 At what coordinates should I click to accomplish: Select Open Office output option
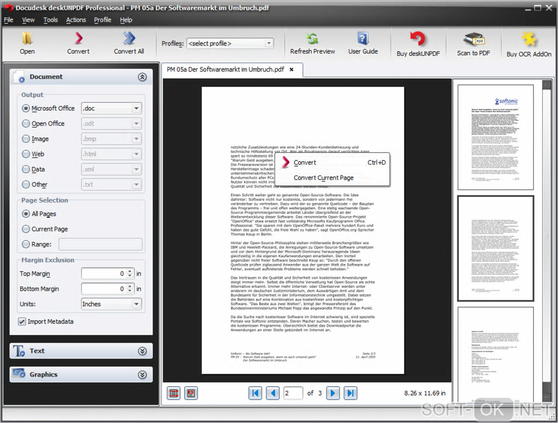pos(26,124)
